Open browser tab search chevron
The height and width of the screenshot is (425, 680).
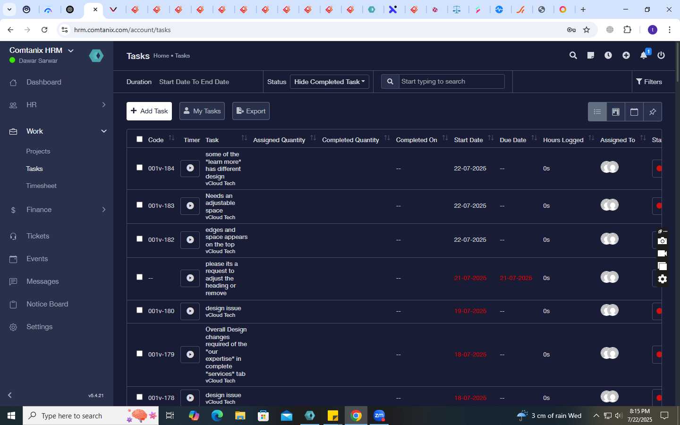coord(9,9)
